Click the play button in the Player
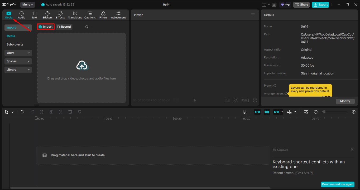 195,100
